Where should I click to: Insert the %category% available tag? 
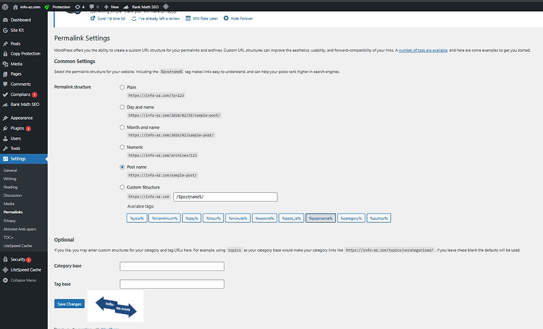[351, 218]
